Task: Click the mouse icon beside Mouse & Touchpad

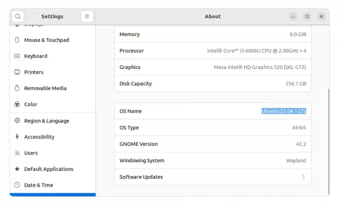Action: coord(17,40)
